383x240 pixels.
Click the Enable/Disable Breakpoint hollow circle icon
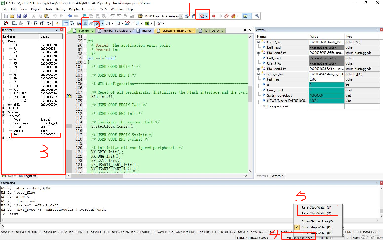220,16
